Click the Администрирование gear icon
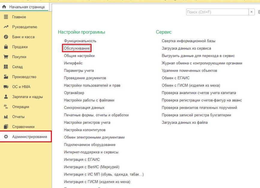This screenshot has height=188, width=260. click(x=6, y=137)
